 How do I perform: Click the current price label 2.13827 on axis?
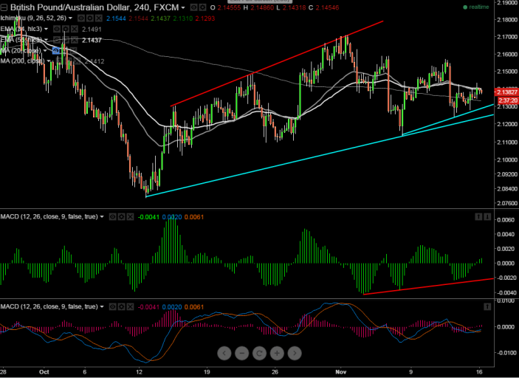[x=506, y=92]
